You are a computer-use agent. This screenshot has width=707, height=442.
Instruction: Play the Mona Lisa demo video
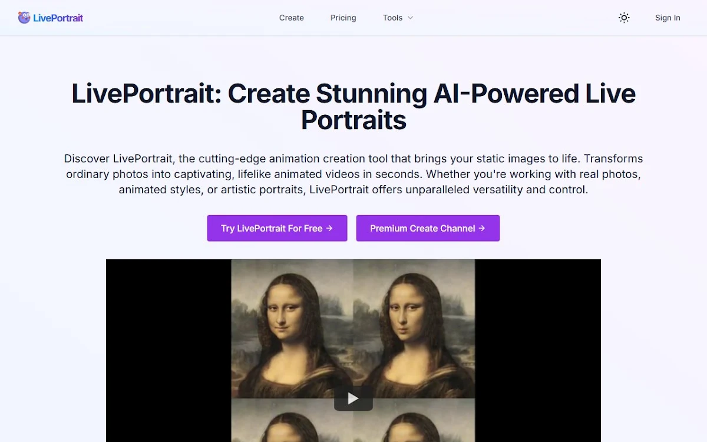[353, 398]
